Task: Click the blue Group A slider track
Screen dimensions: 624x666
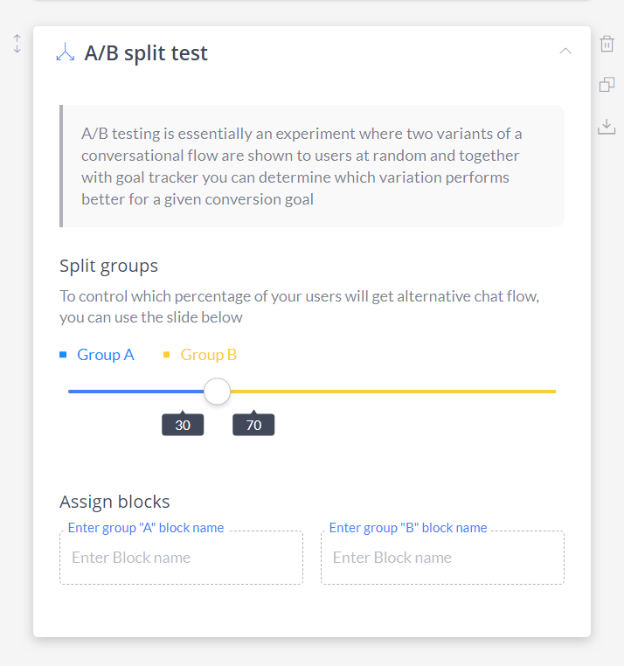Action: pos(136,392)
